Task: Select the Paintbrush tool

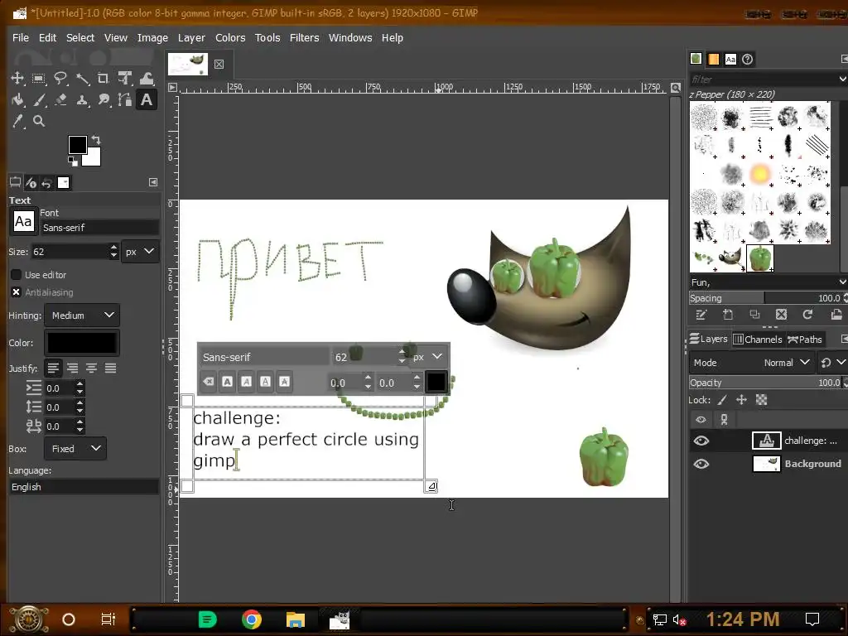Action: (x=38, y=100)
